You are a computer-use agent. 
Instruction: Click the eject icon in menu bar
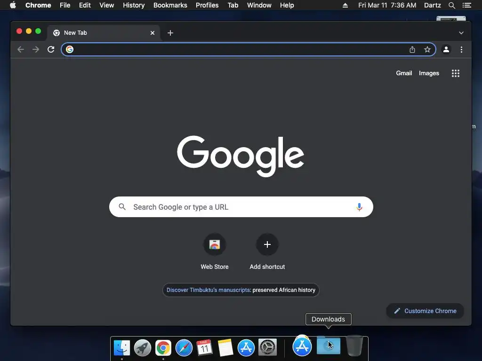tap(345, 5)
